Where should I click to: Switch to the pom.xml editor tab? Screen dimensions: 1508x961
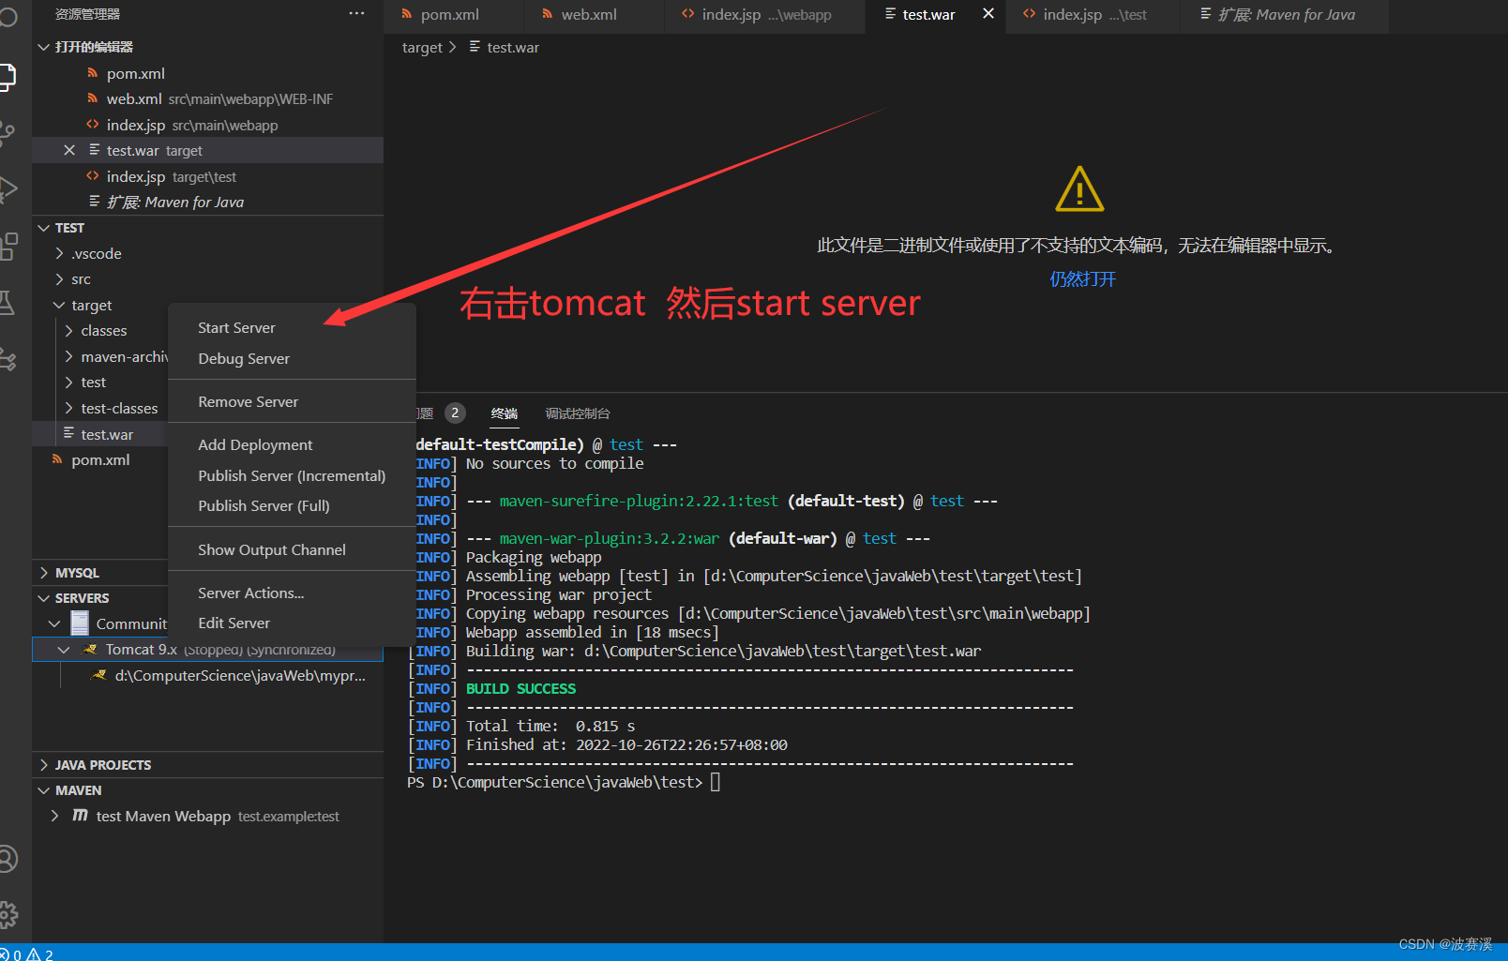pyautogui.click(x=454, y=15)
